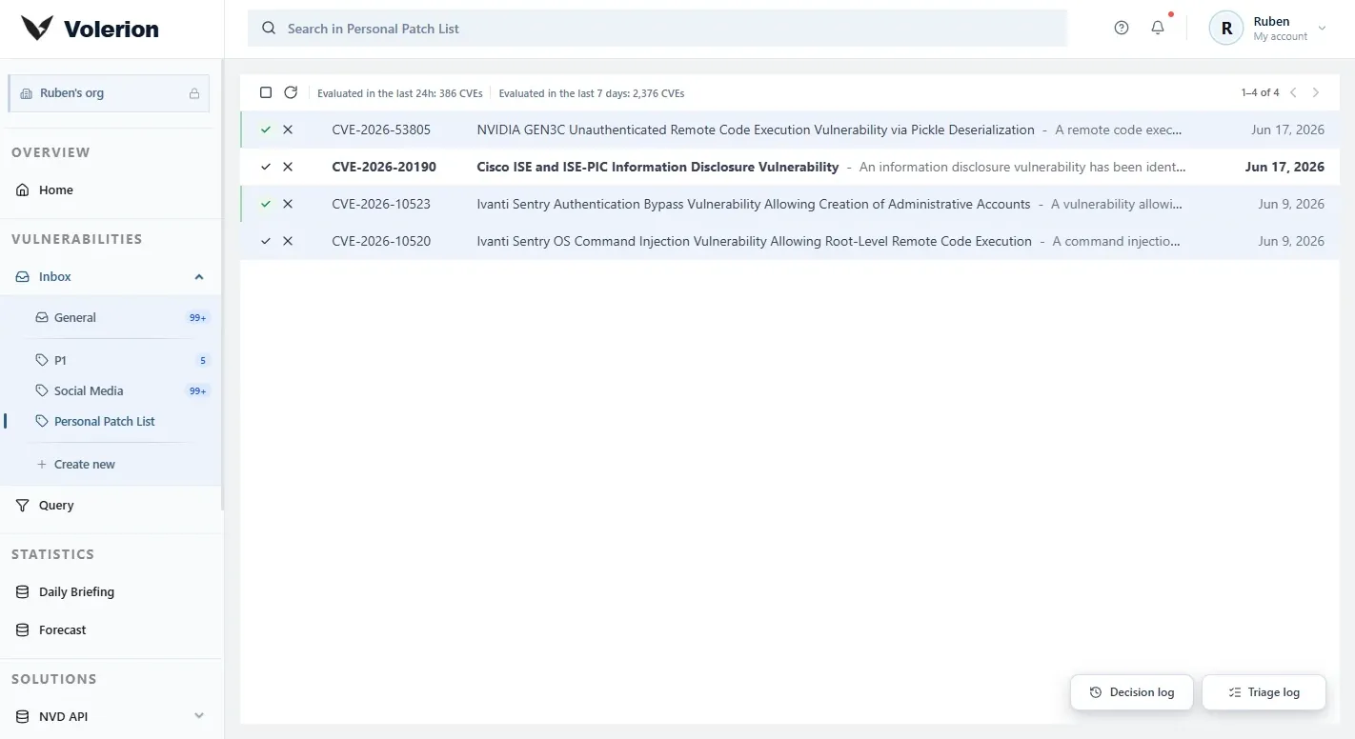Click 'Evaluated in the last 7 days: 2,376 CVEs'
Viewport: 1355px width, 739px height.
click(x=592, y=93)
